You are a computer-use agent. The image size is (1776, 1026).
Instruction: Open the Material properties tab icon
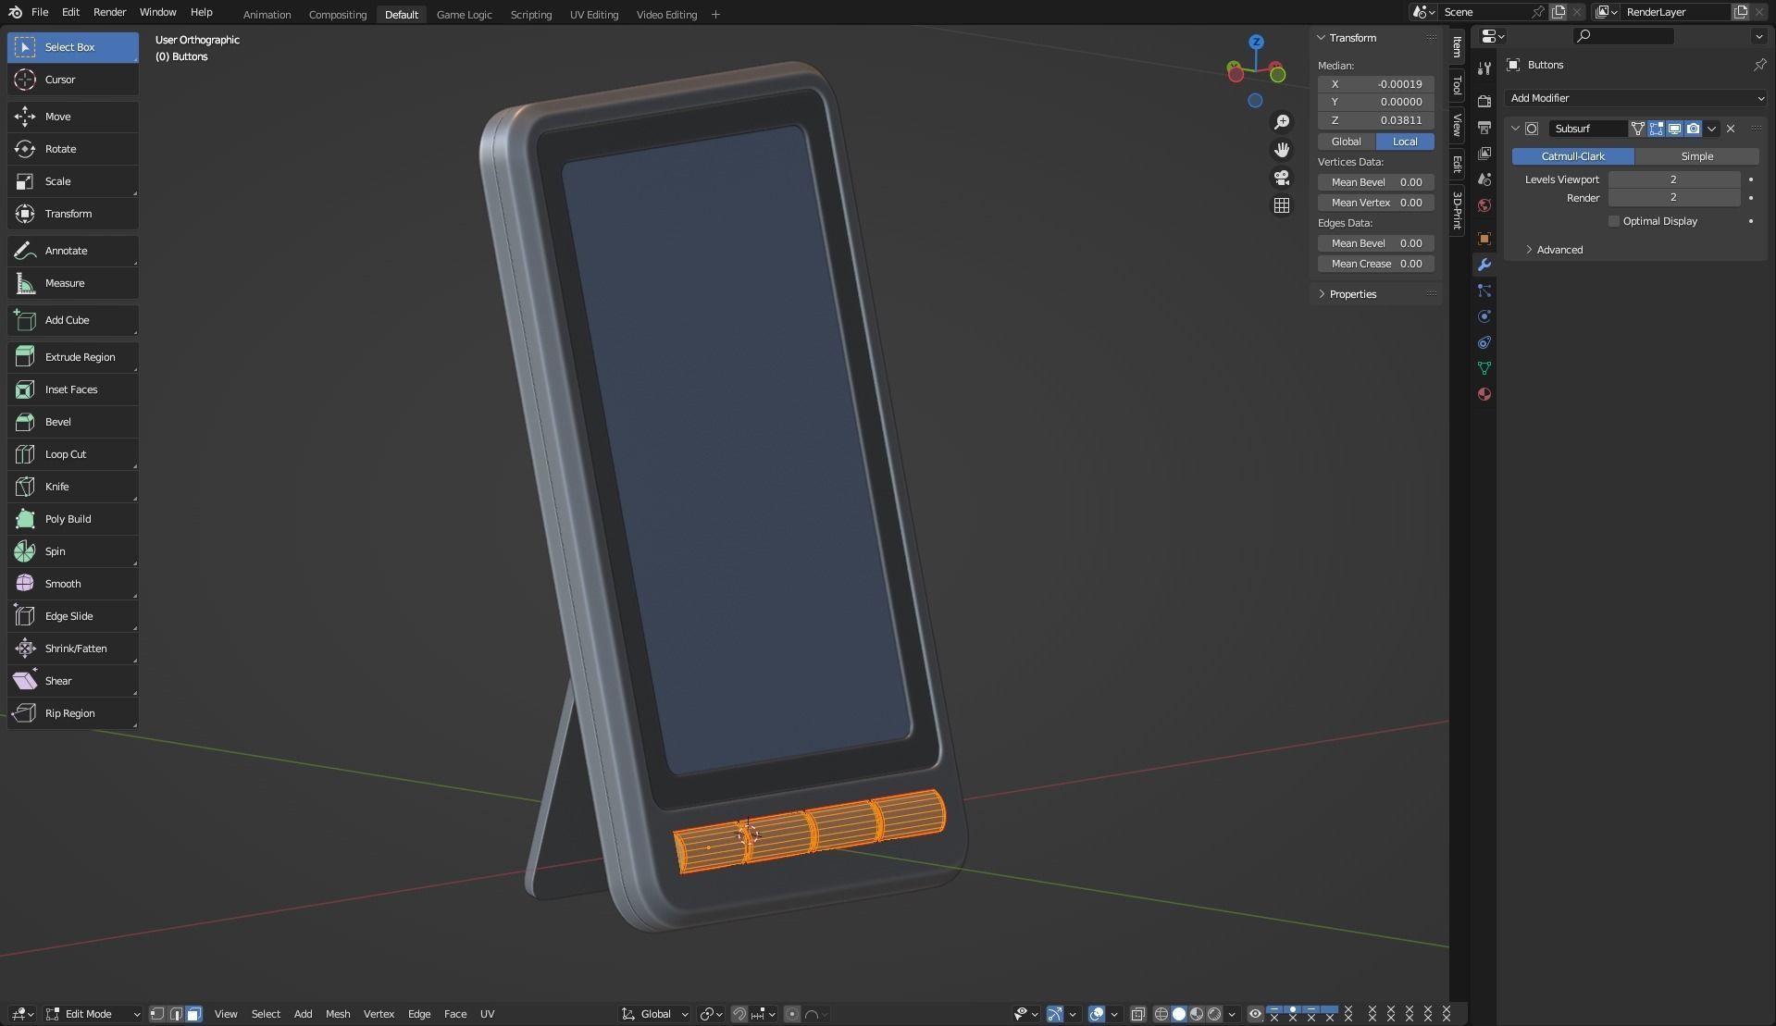(1484, 394)
